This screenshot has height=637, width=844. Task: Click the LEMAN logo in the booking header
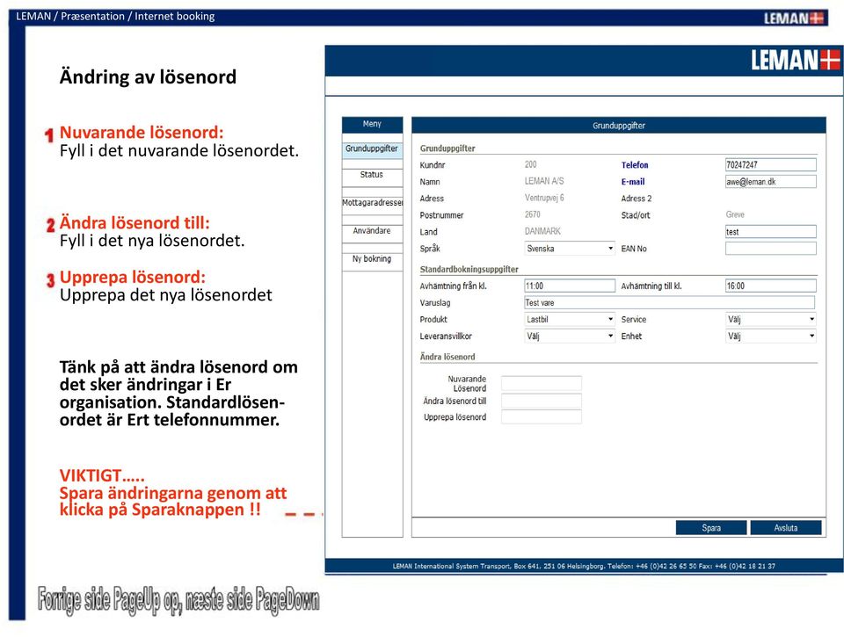point(795,60)
